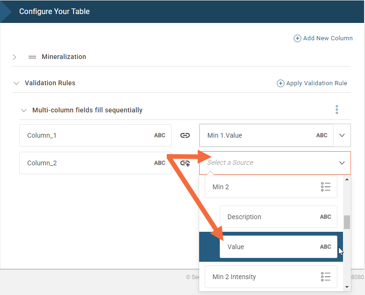Click the list icon on Min 2 Intensity
365x295 pixels.
coord(326,277)
